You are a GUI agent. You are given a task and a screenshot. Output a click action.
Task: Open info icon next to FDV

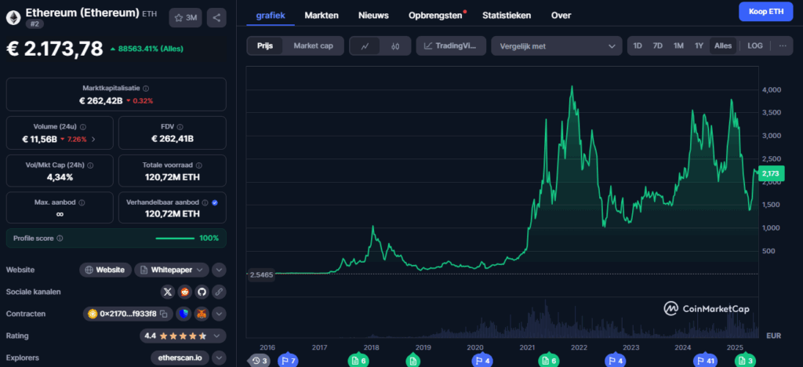point(180,126)
